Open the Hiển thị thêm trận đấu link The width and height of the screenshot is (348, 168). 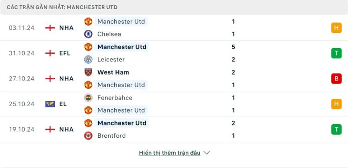pos(170,153)
